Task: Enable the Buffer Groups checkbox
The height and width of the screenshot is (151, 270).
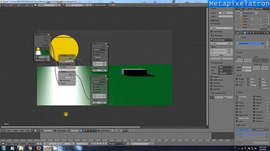Action: [x=211, y=80]
